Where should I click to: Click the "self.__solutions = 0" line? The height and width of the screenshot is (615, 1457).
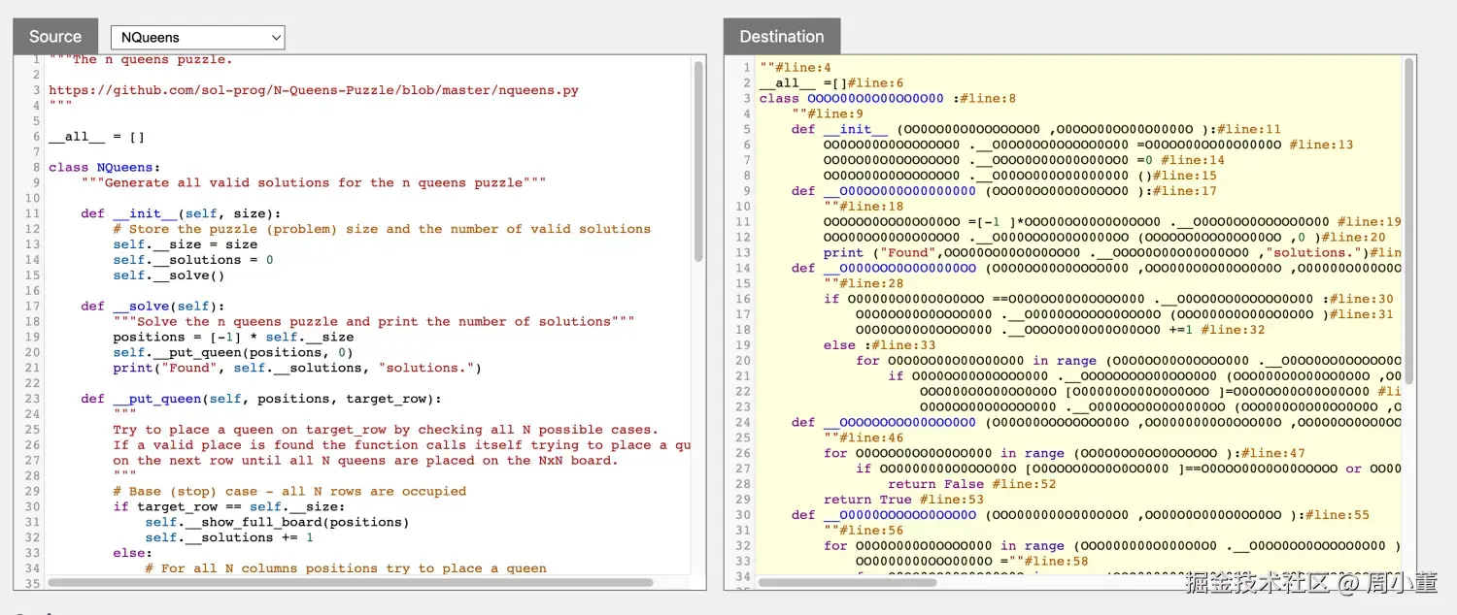[193, 260]
